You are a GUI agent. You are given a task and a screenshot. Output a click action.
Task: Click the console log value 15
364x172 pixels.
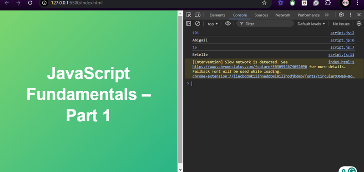click(195, 48)
